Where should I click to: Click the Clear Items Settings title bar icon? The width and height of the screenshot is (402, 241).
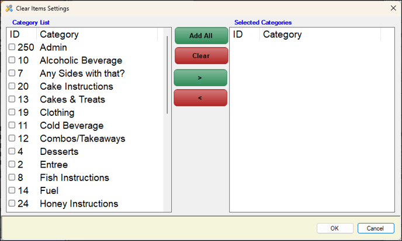coord(8,8)
